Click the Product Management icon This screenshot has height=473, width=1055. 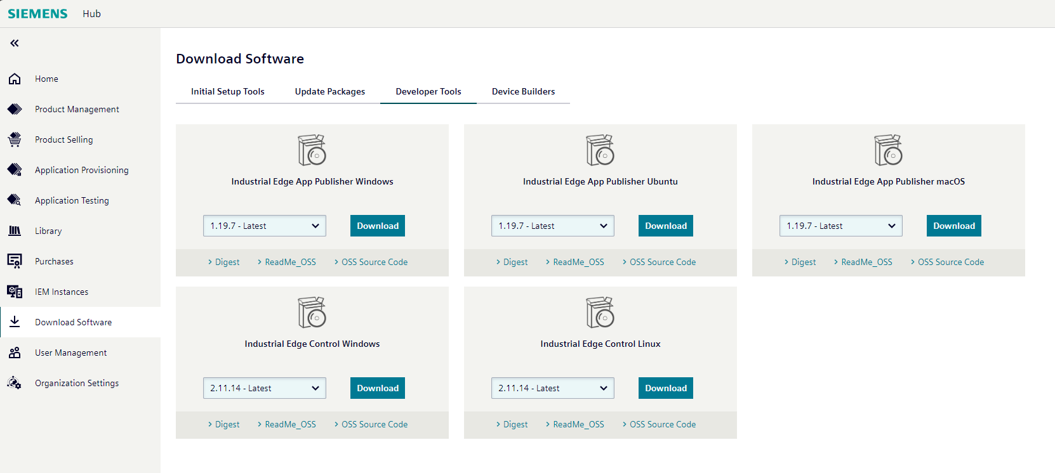(x=15, y=109)
